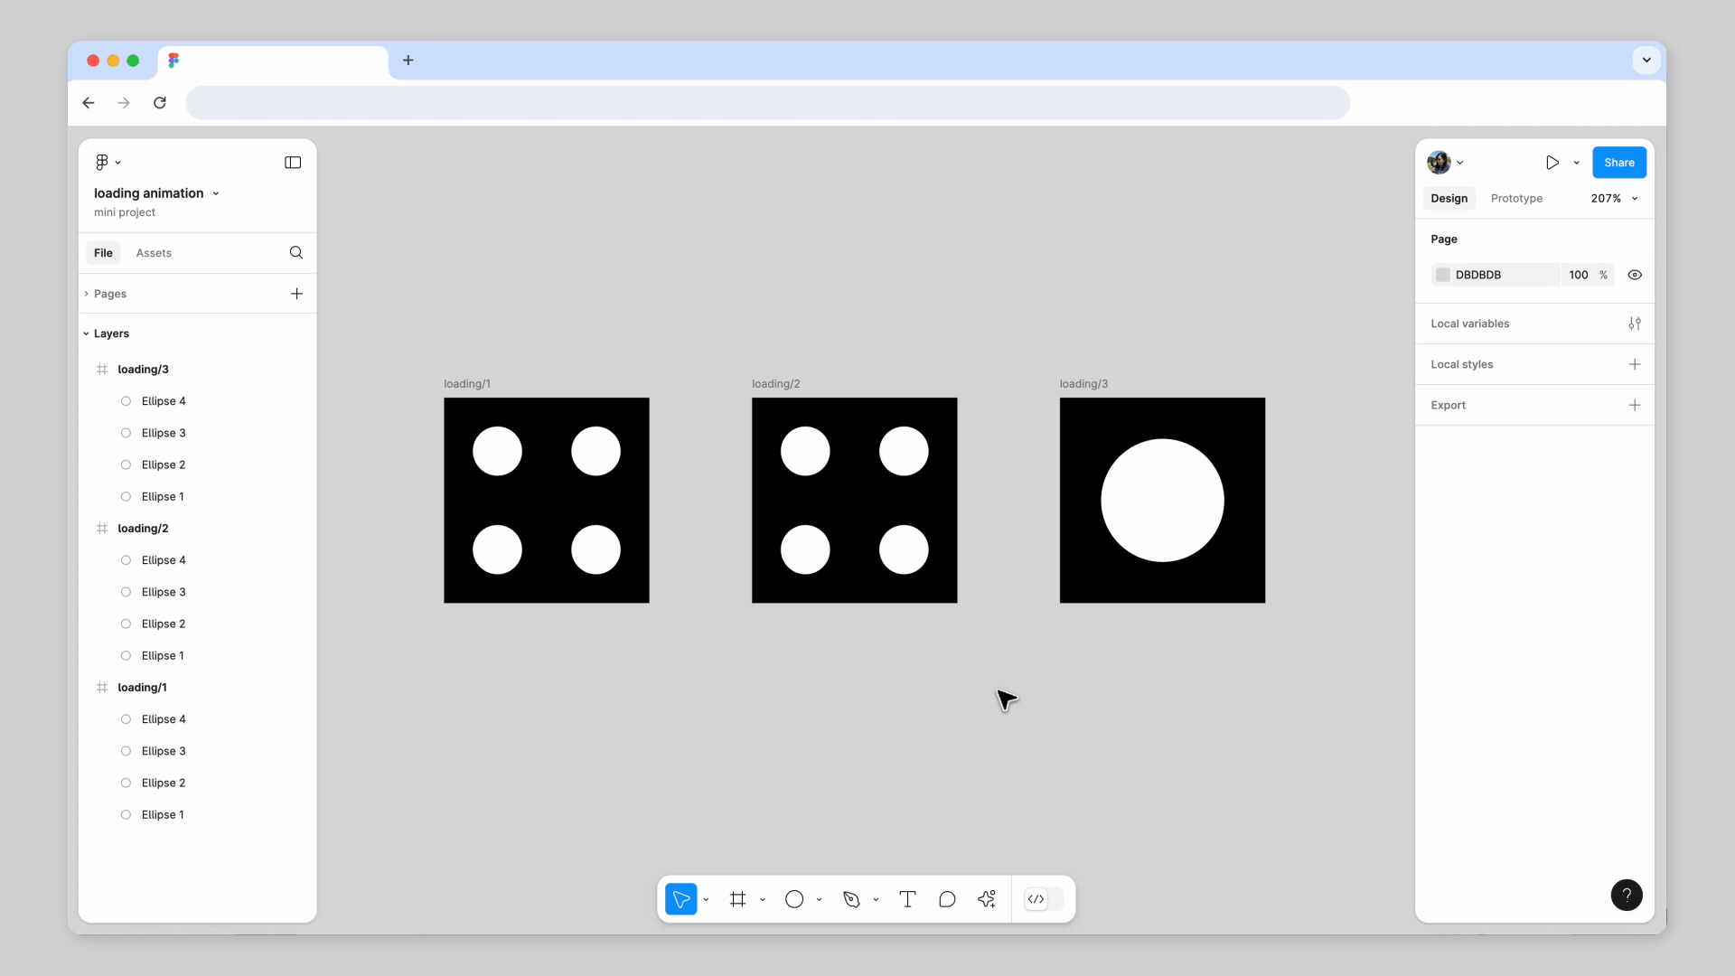Click the browser address bar
This screenshot has width=1735, height=976.
pyautogui.click(x=768, y=103)
